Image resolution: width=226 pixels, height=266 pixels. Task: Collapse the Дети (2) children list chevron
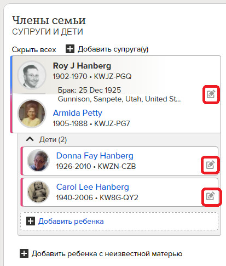click(30, 139)
